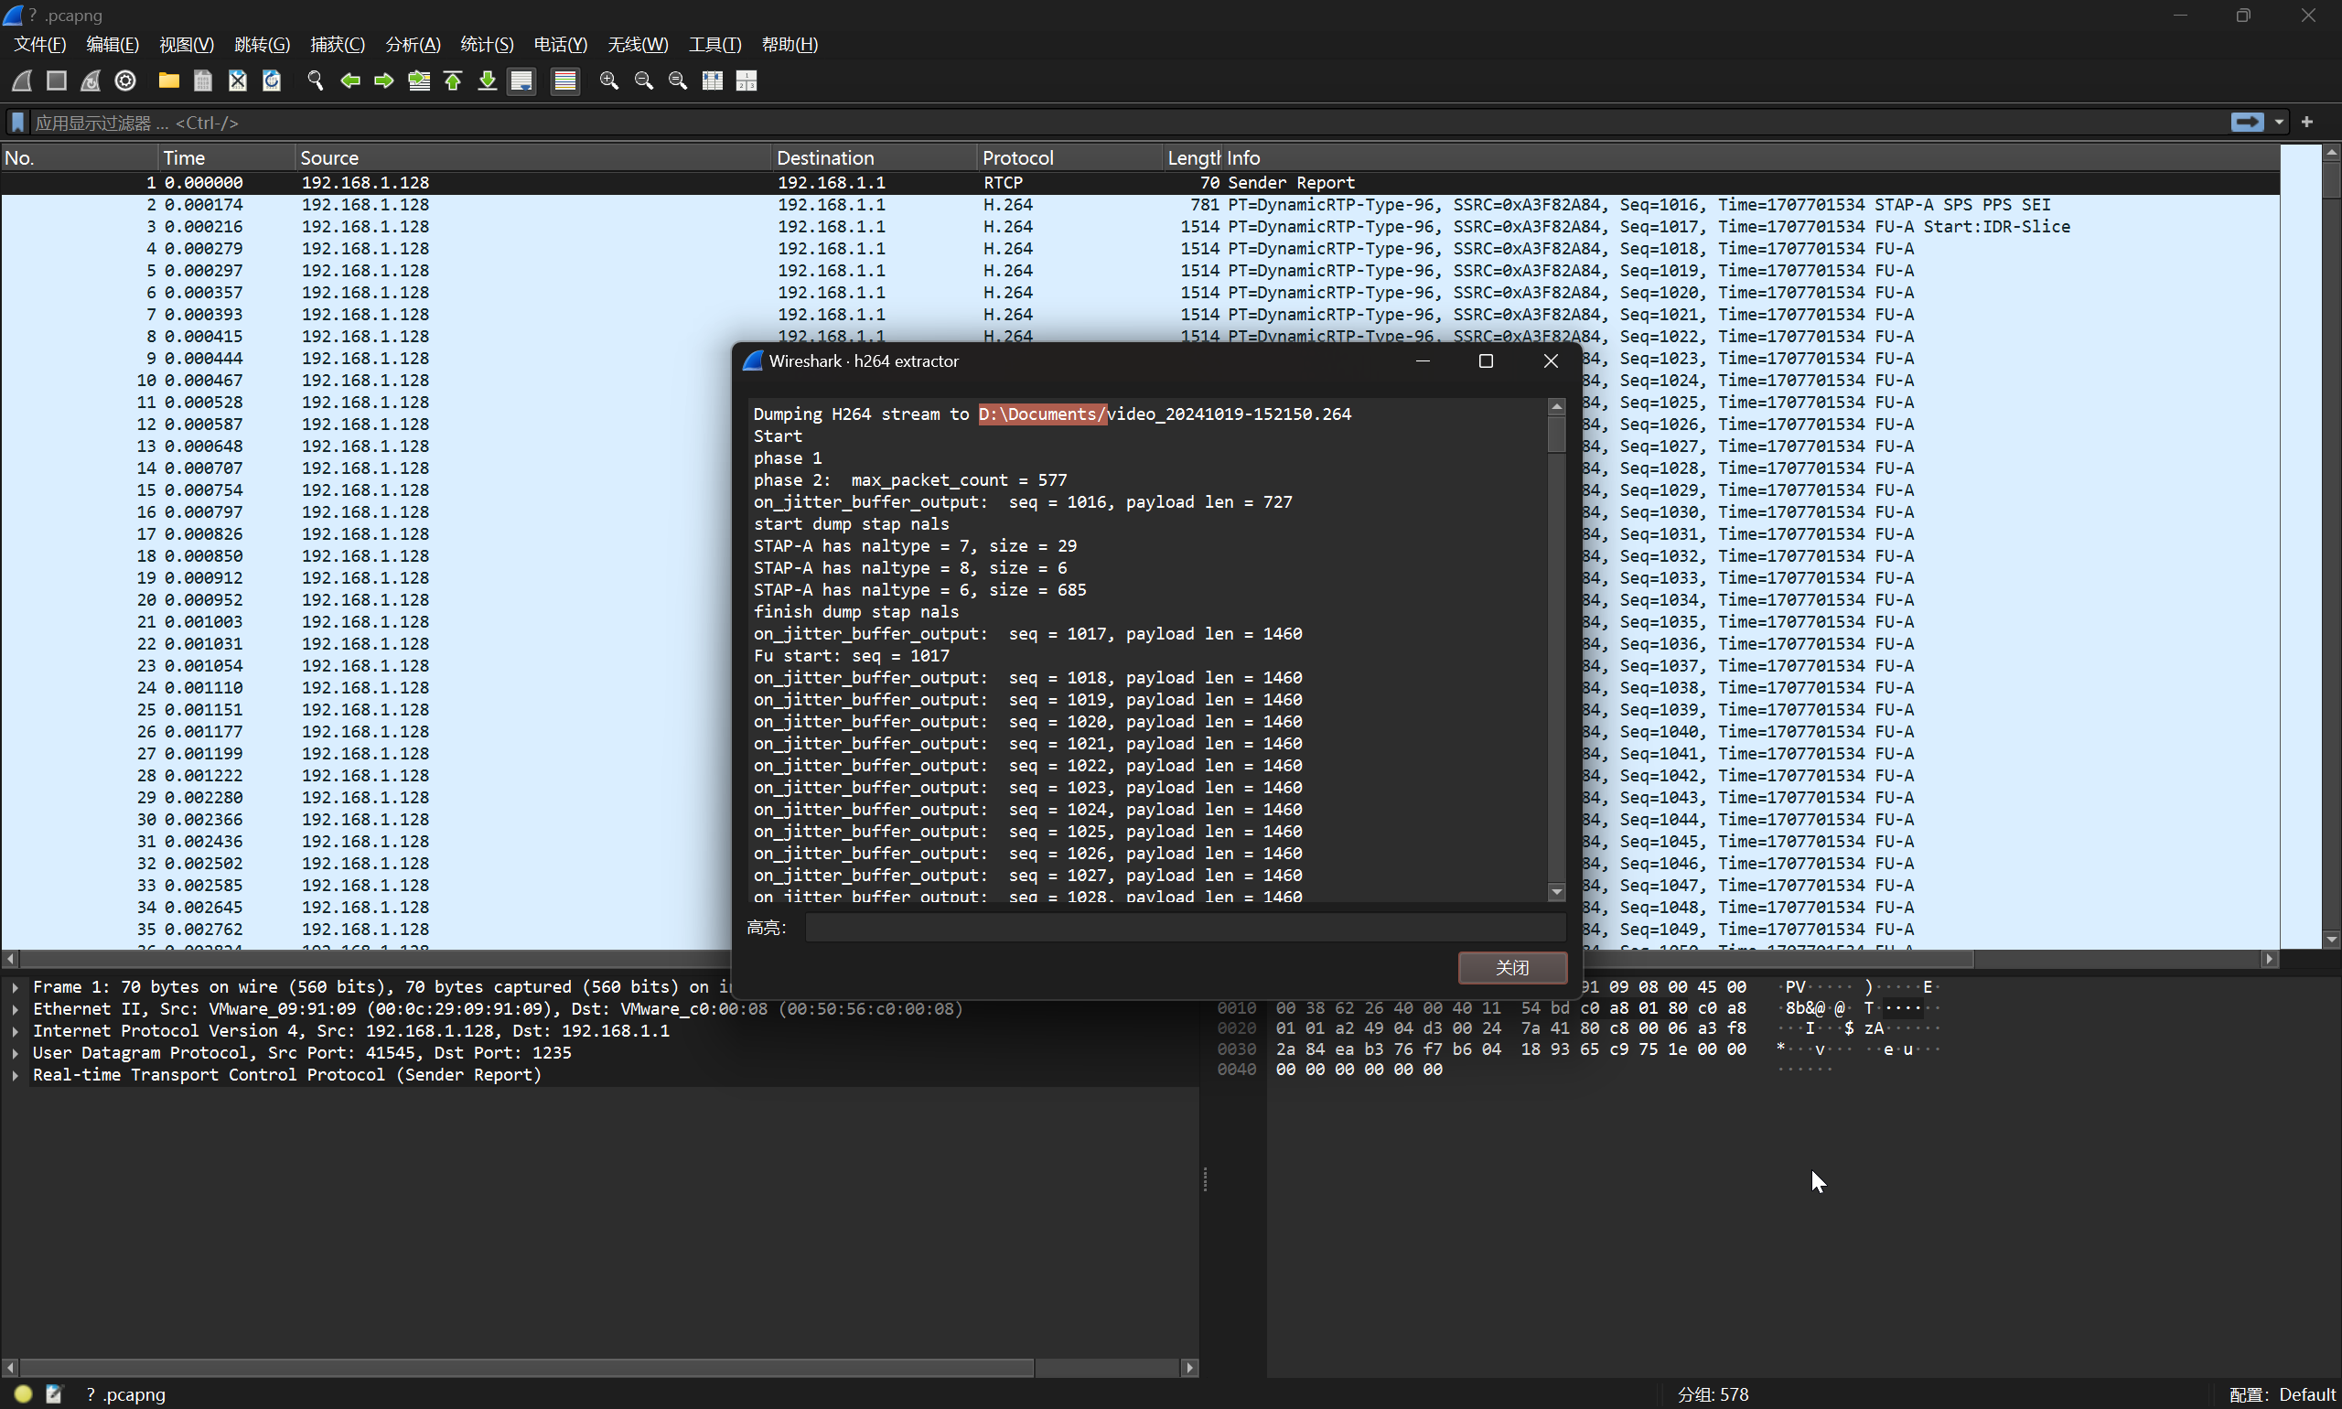Click the Stop capturing packets icon
The image size is (2342, 1409).
click(56, 81)
